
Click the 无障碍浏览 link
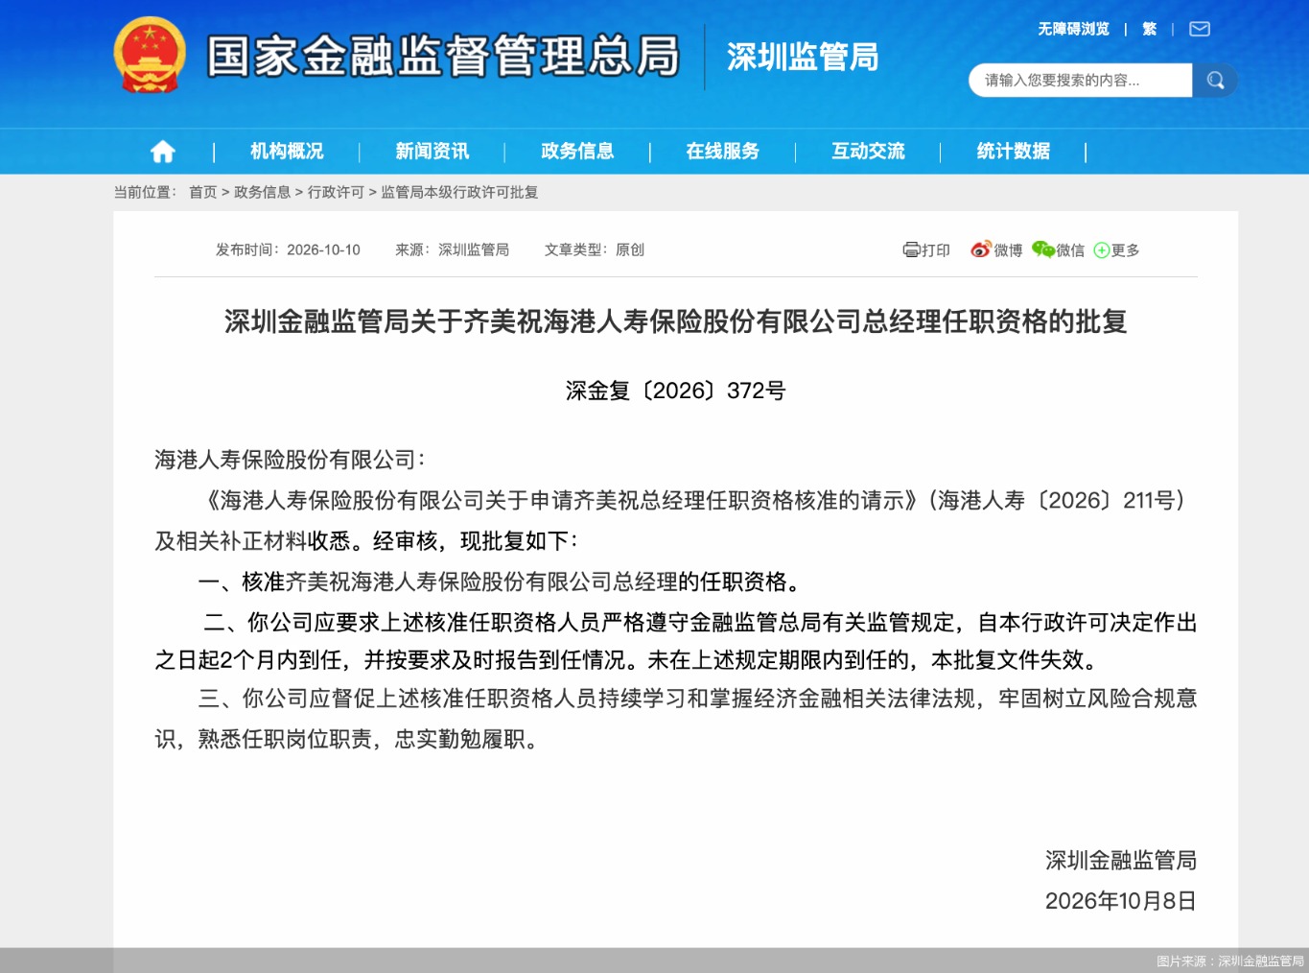1073,30
